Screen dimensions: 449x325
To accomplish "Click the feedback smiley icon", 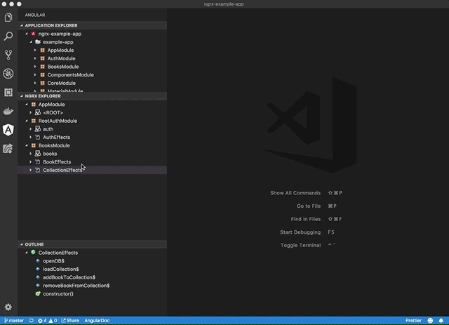I will coord(430,320).
